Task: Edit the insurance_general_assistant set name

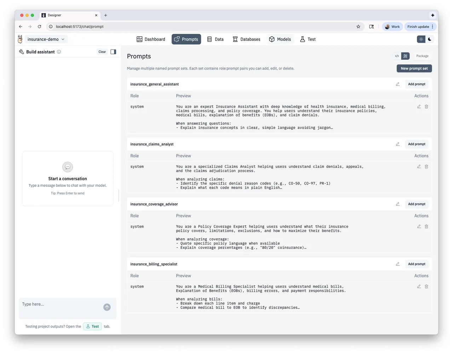Action: (398, 84)
